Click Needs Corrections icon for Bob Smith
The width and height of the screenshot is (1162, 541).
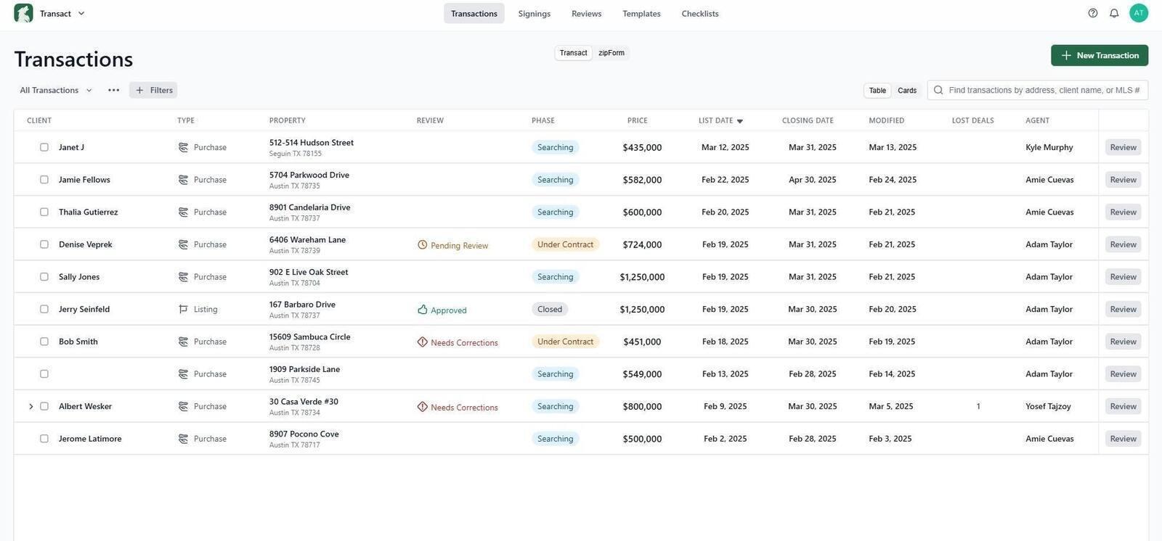tap(423, 342)
